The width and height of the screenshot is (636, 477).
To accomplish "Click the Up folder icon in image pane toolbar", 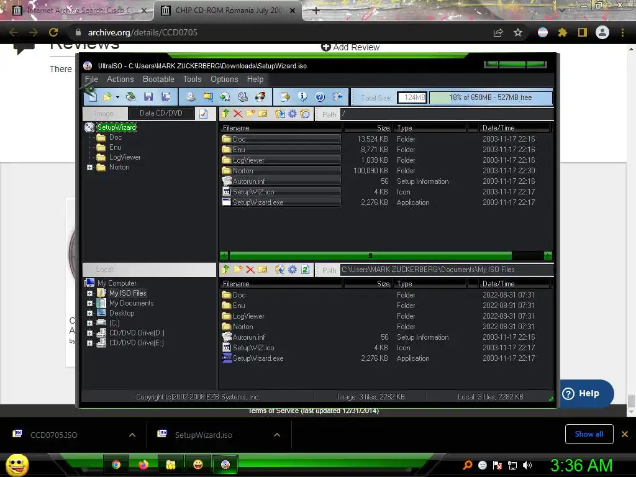I will point(225,114).
